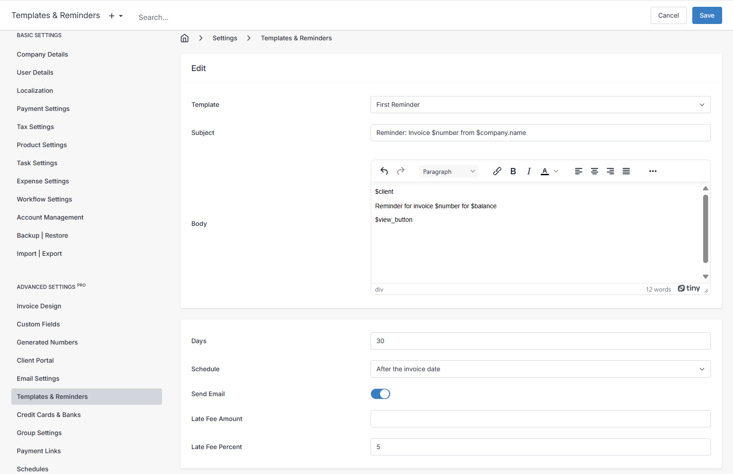
Task: Click the undo icon in editor toolbar
Action: [x=384, y=171]
